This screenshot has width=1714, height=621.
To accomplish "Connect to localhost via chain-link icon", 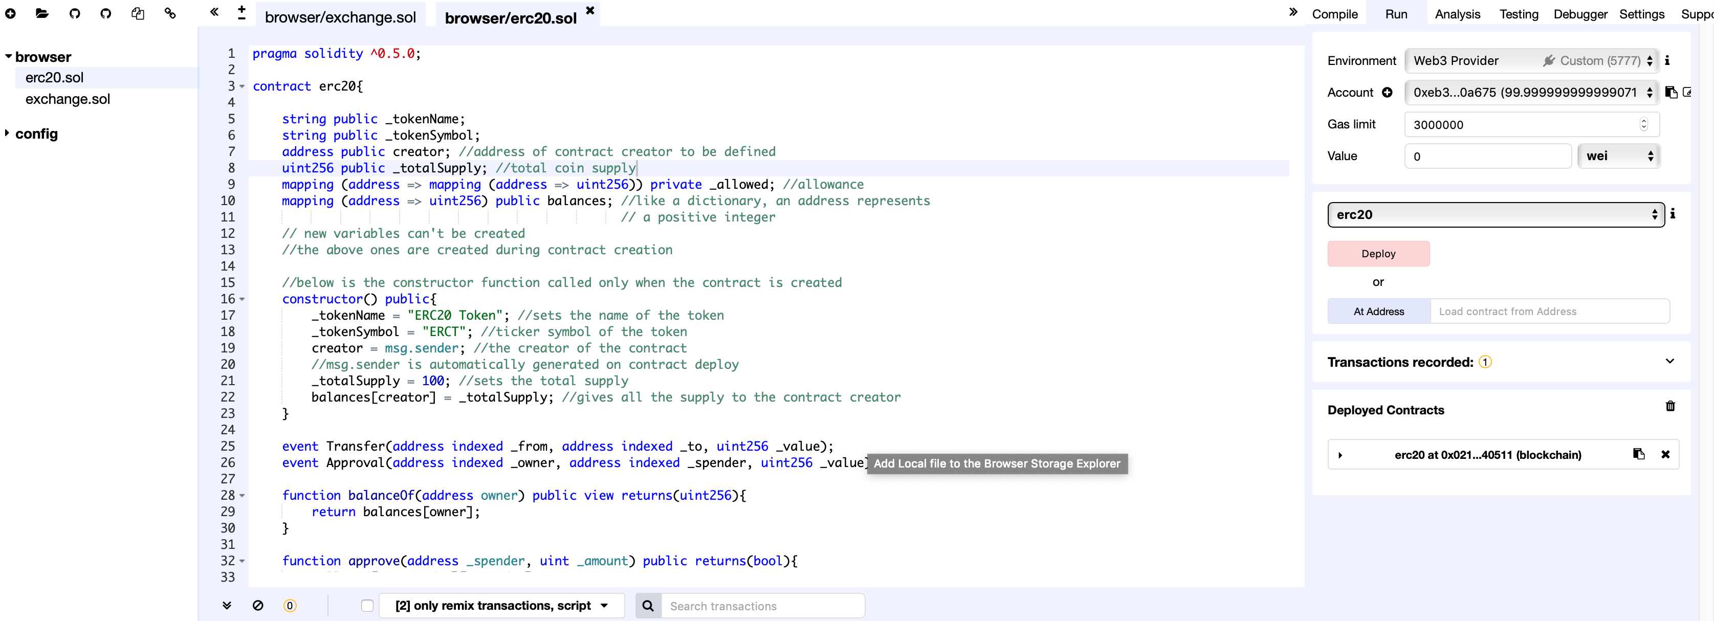I will pos(170,13).
